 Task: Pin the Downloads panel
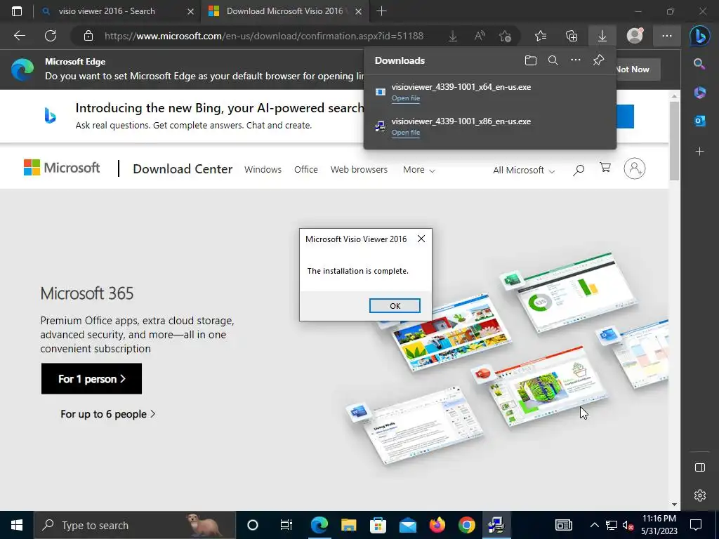(x=598, y=60)
